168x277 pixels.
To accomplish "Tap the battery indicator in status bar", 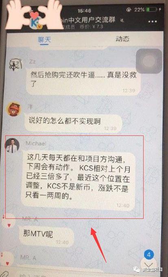I will [152, 9].
